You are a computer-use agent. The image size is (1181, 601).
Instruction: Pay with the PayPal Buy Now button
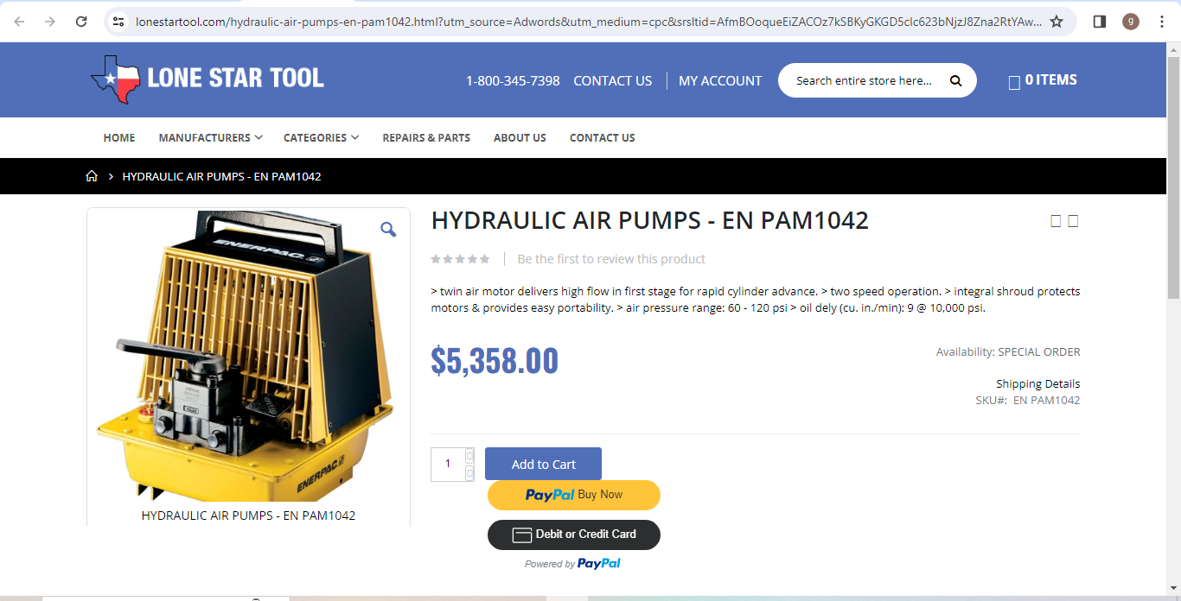574,495
